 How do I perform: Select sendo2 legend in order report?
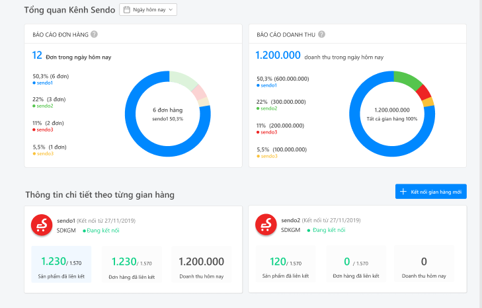[44, 106]
